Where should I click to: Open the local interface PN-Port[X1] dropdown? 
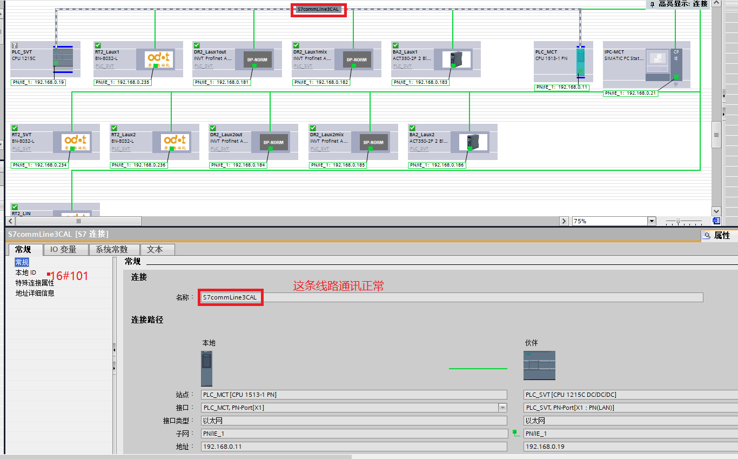pos(502,408)
